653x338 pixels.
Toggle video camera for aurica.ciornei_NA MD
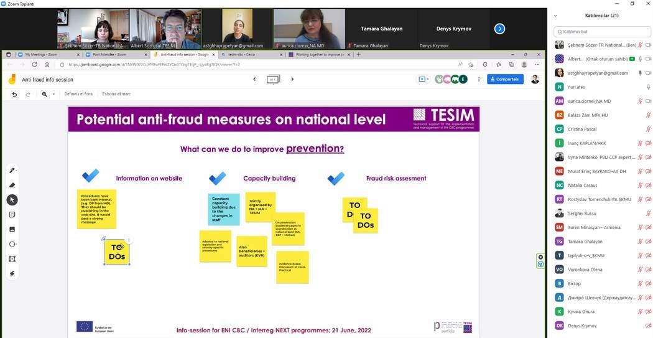click(648, 101)
